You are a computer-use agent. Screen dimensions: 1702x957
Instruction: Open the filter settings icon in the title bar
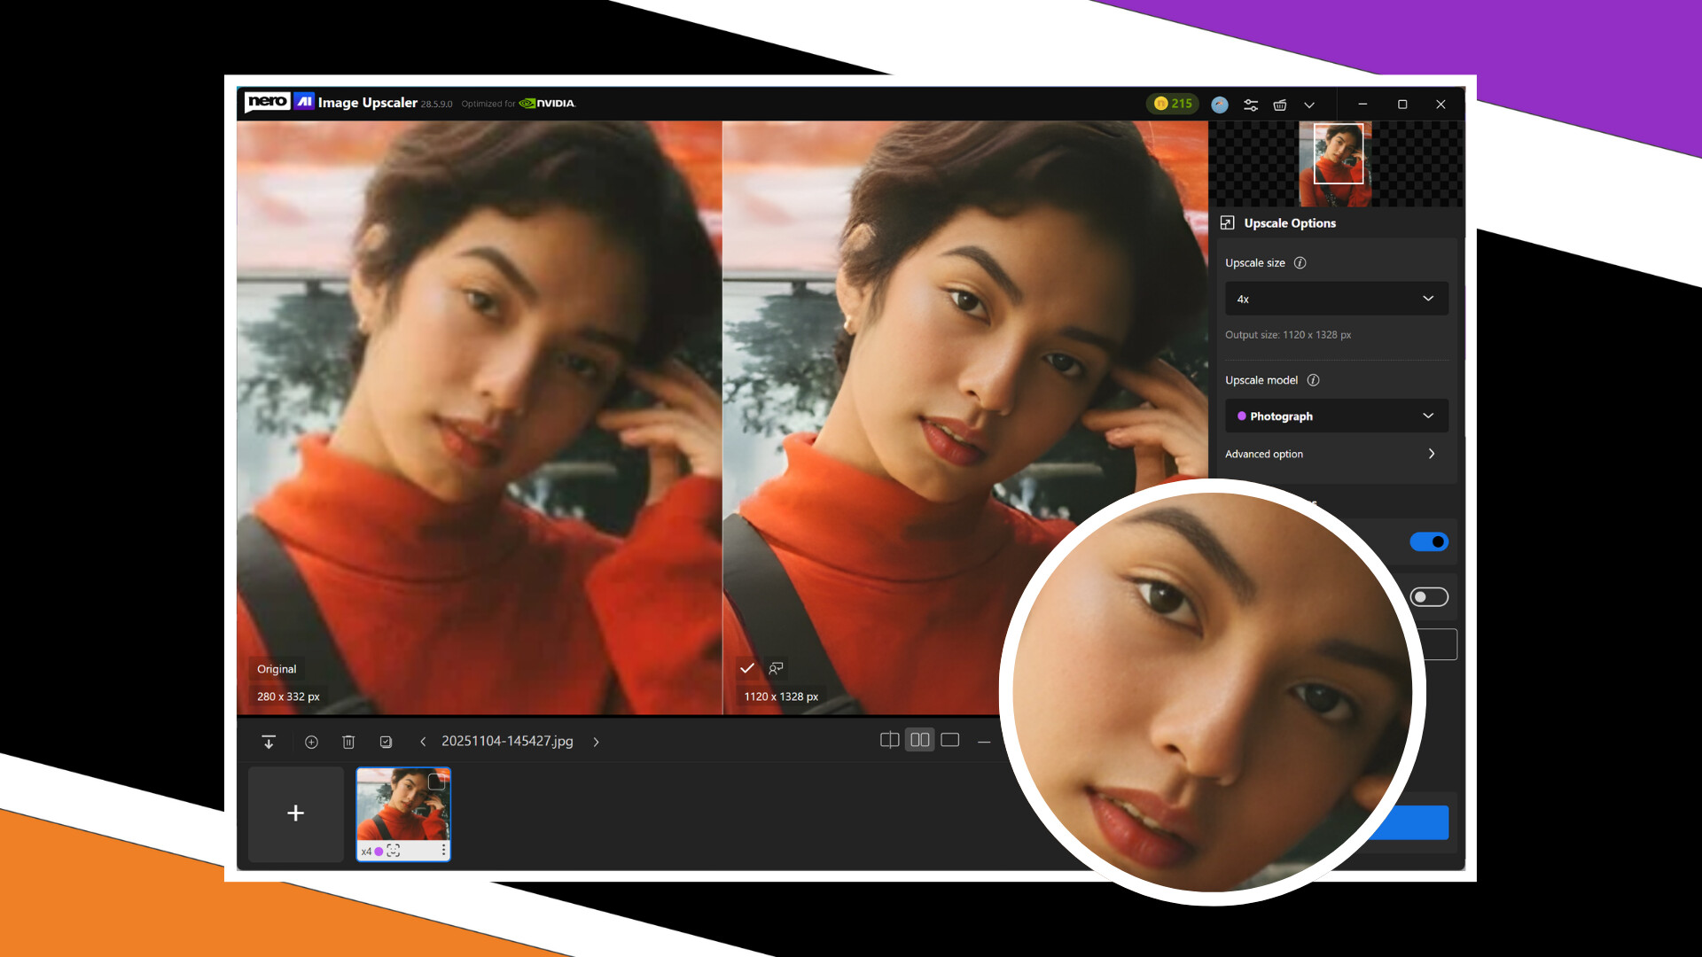click(x=1251, y=105)
